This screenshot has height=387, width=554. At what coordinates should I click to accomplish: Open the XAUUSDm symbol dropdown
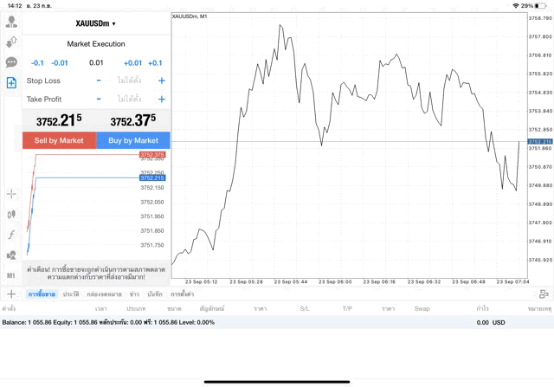pyautogui.click(x=96, y=23)
